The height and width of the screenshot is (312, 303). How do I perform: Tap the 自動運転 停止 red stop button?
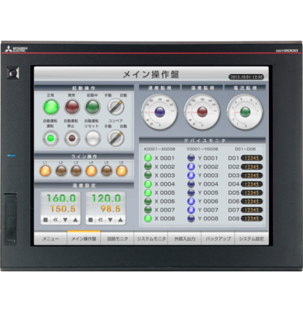(72, 138)
